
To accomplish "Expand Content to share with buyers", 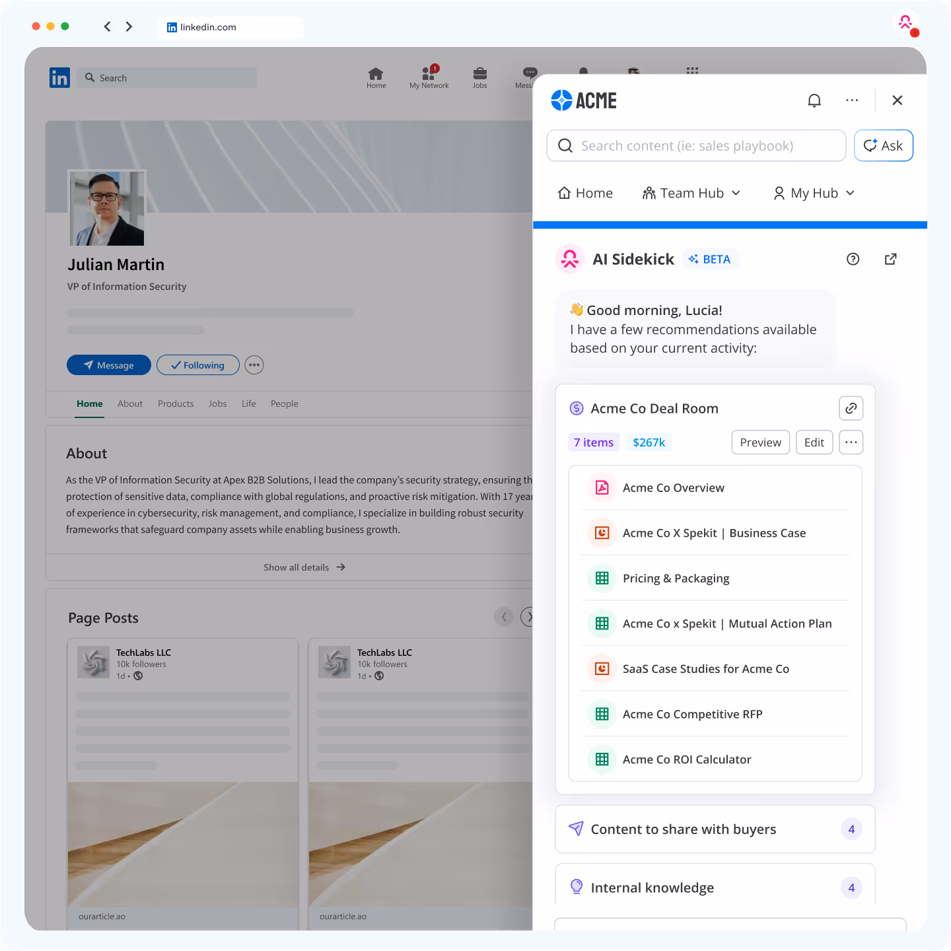I will pyautogui.click(x=715, y=829).
